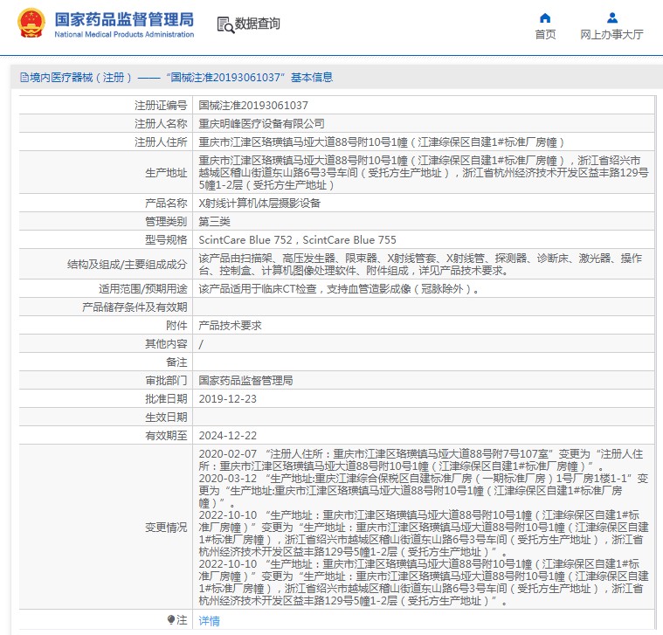Click the 产品名称 label
Image resolution: width=663 pixels, height=635 pixels.
166,203
